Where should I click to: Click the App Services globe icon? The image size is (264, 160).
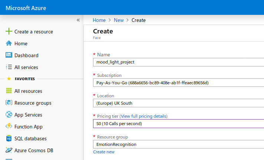pyautogui.click(x=9, y=114)
